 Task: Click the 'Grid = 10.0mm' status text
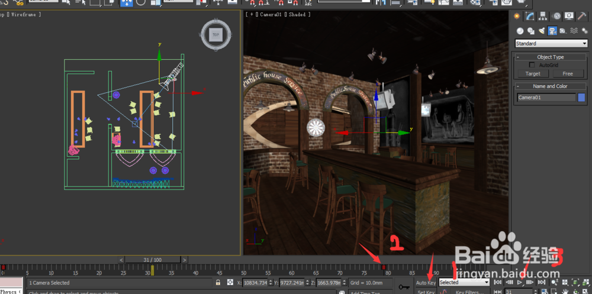[x=366, y=283]
